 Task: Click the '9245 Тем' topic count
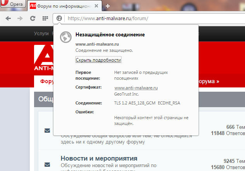pos(234,161)
